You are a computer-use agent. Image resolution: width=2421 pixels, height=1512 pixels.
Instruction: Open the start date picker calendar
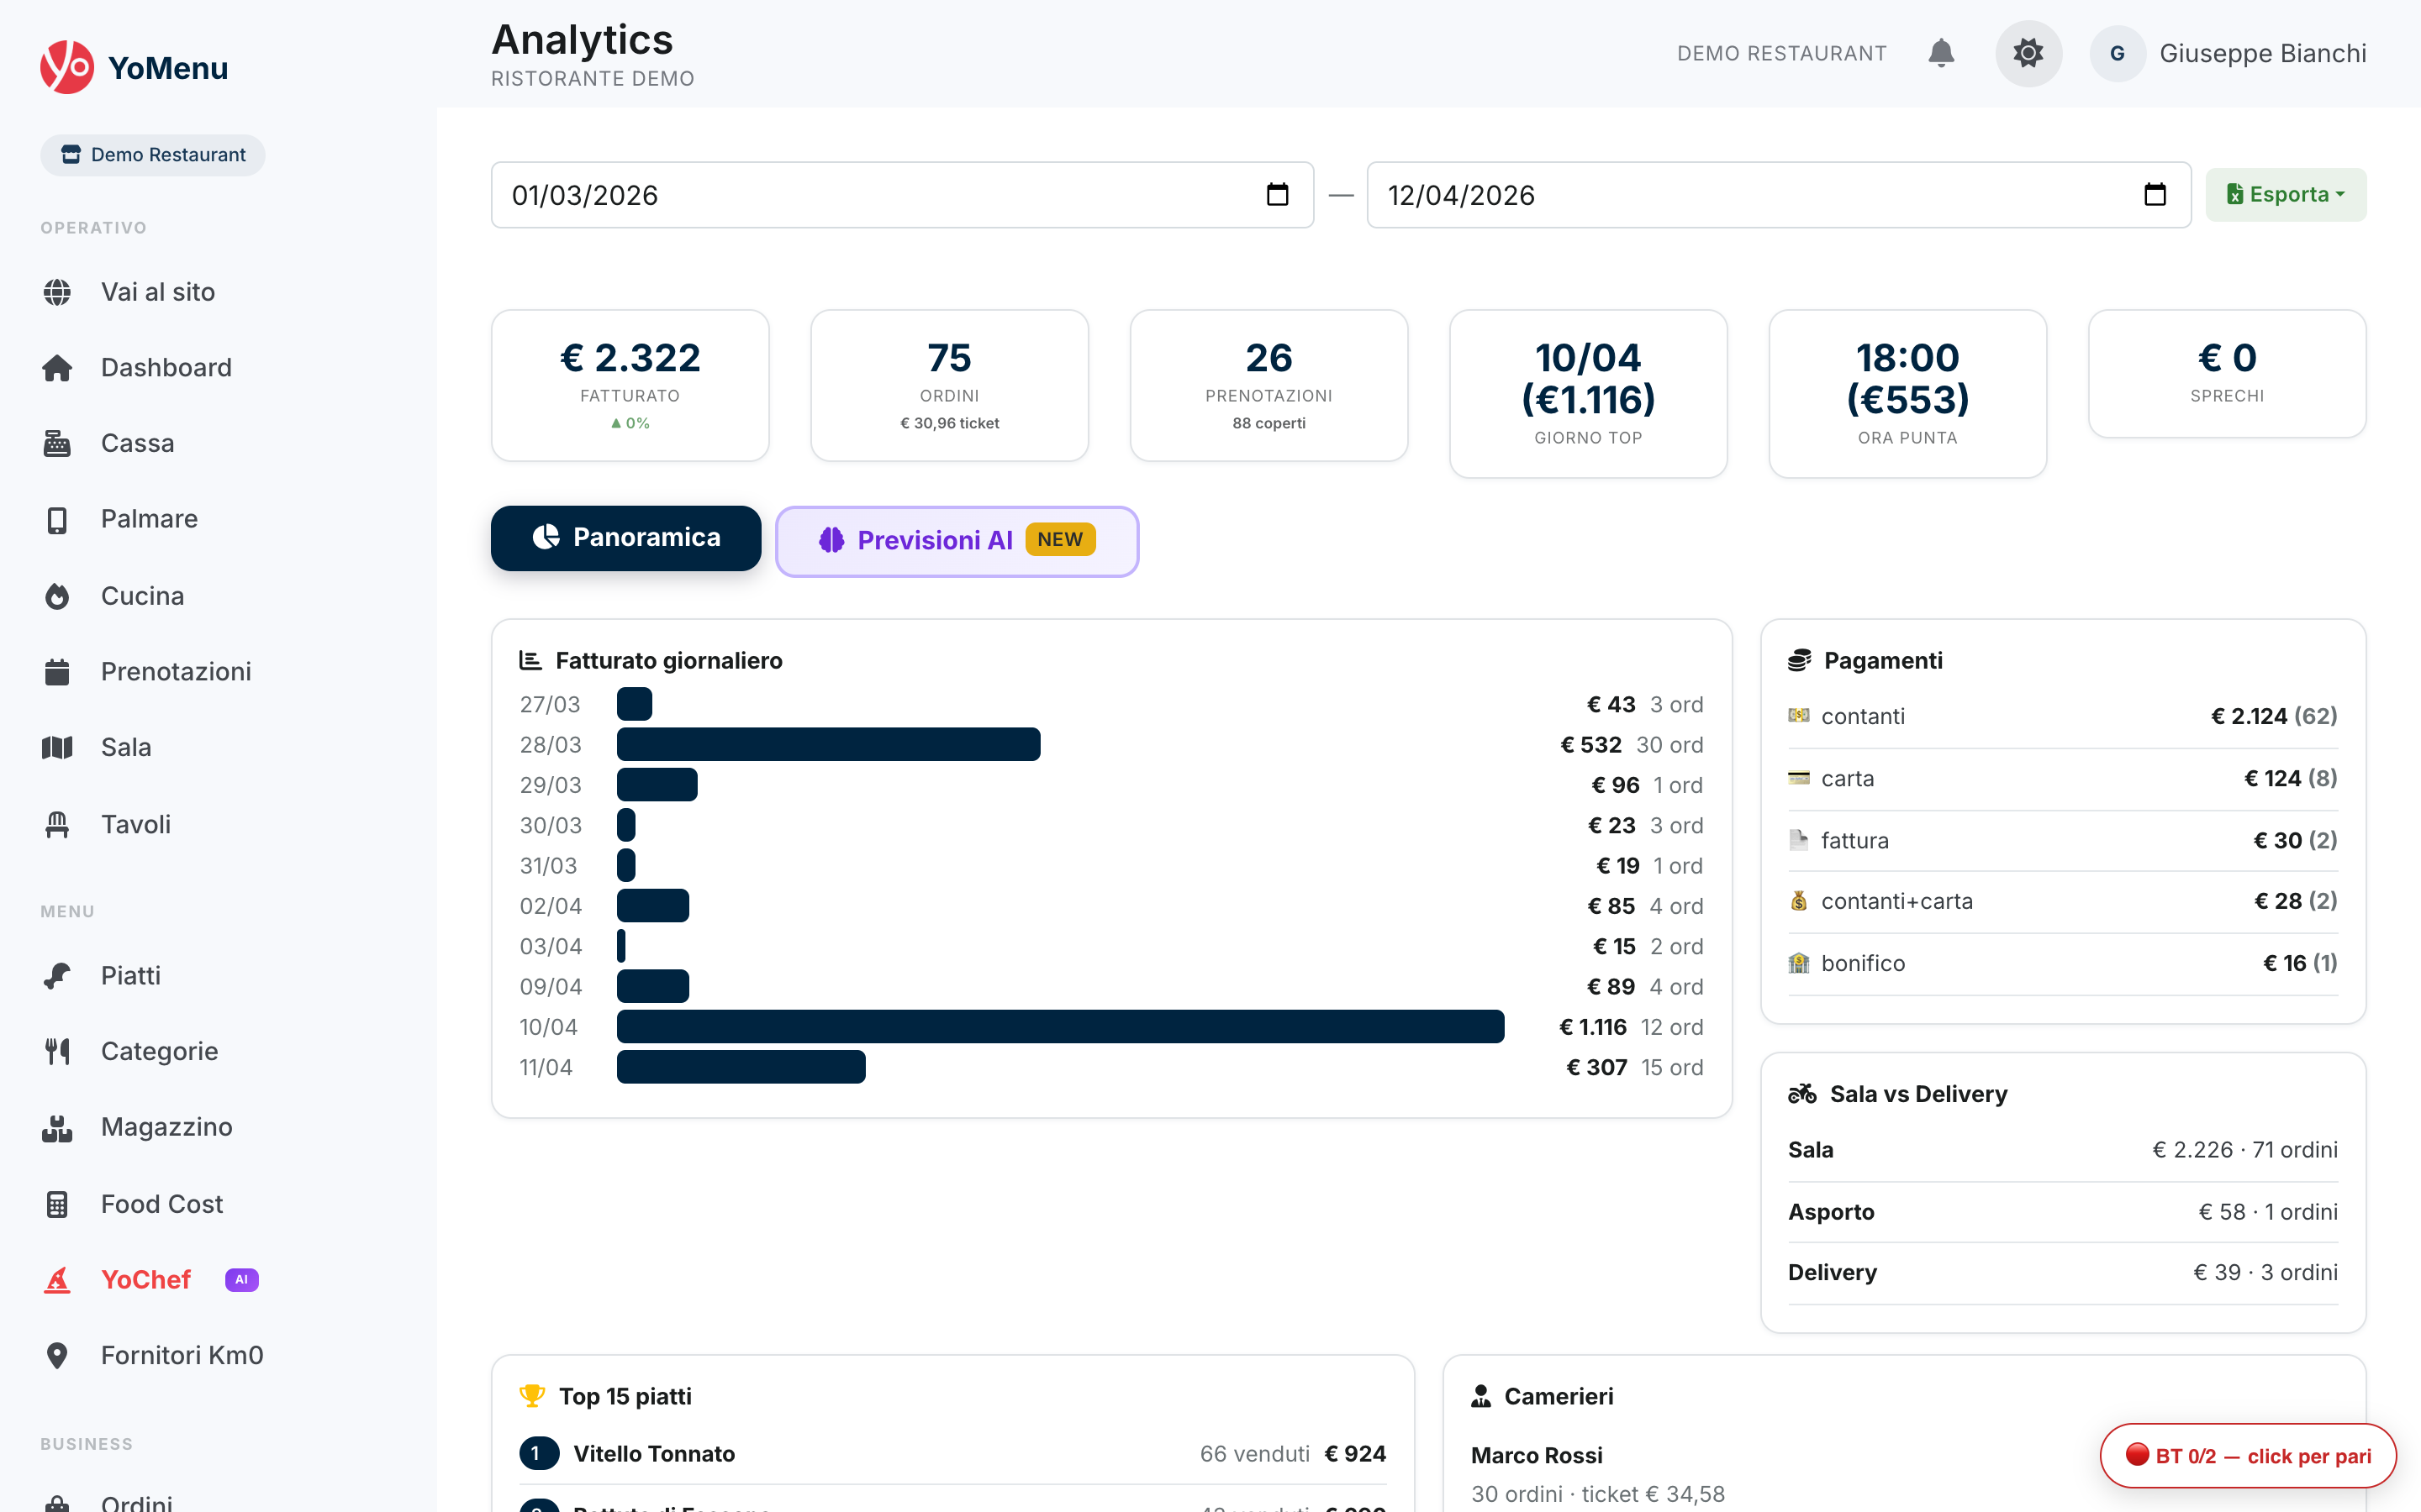[1278, 194]
